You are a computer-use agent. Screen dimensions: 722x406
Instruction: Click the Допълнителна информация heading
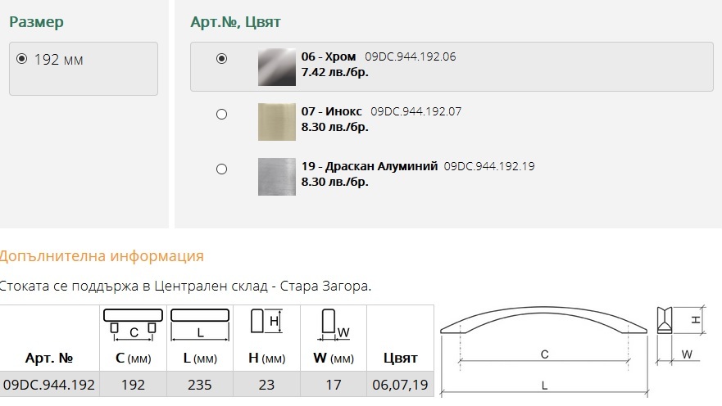[x=102, y=256]
